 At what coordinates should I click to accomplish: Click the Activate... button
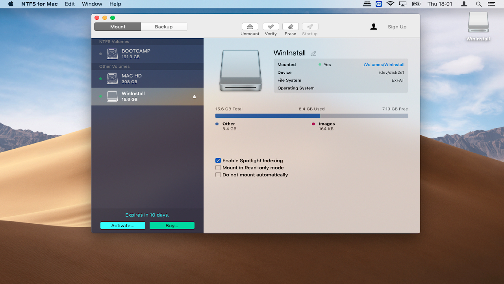coord(123,226)
